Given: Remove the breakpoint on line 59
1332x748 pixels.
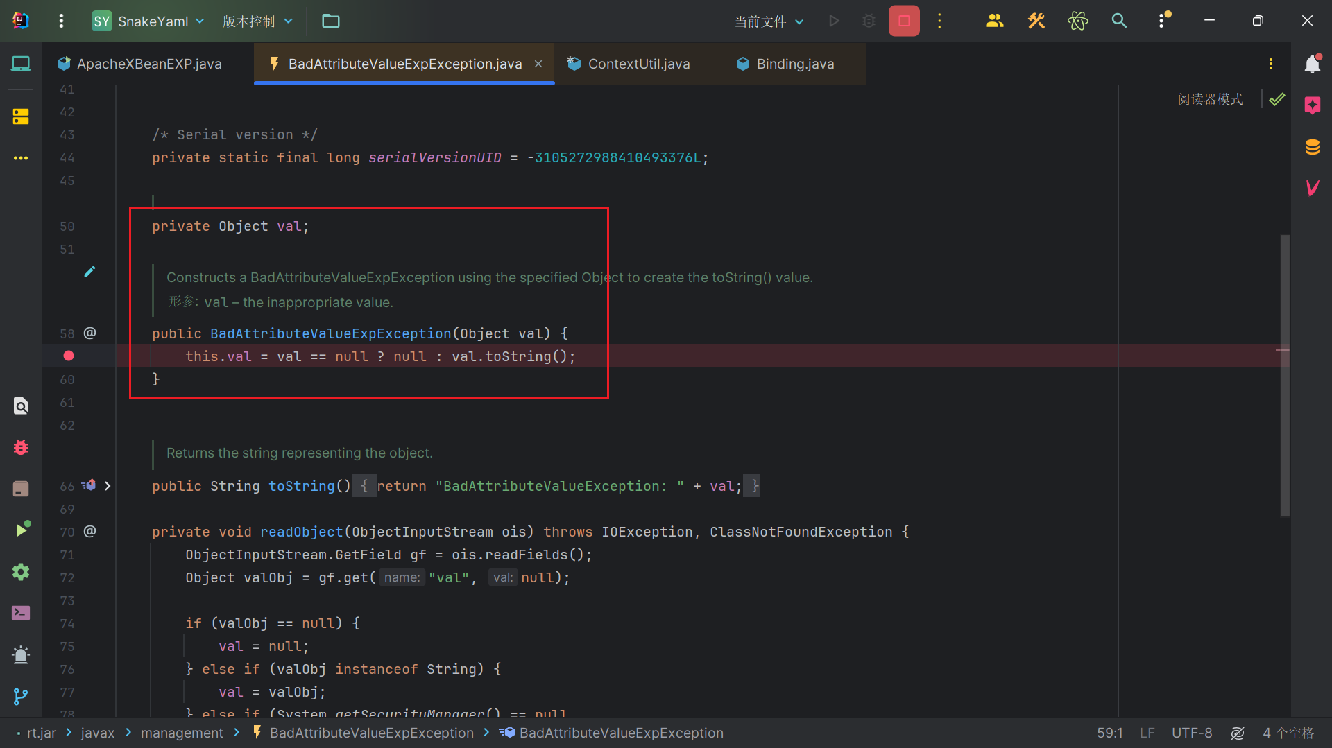Looking at the screenshot, I should [x=68, y=356].
